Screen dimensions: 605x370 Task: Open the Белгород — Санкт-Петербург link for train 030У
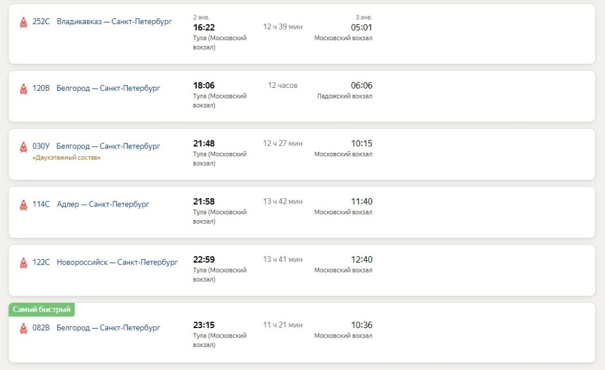tap(108, 146)
